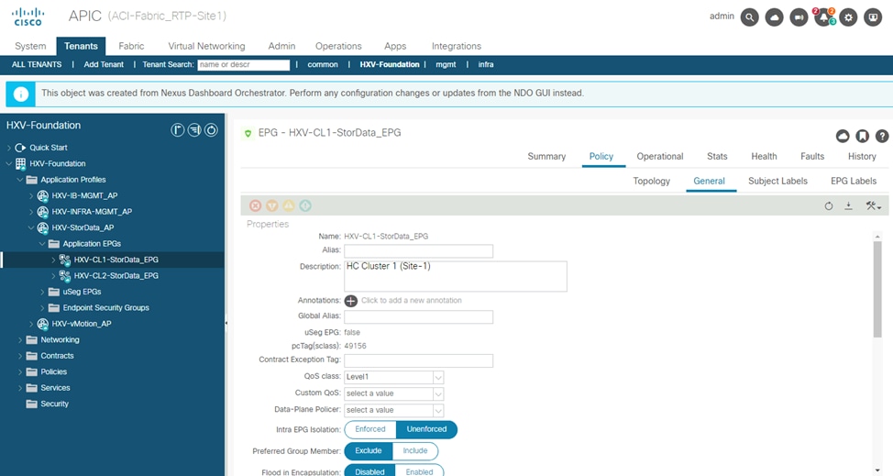Open the user profile icon in header
The image size is (893, 476).
tap(873, 17)
